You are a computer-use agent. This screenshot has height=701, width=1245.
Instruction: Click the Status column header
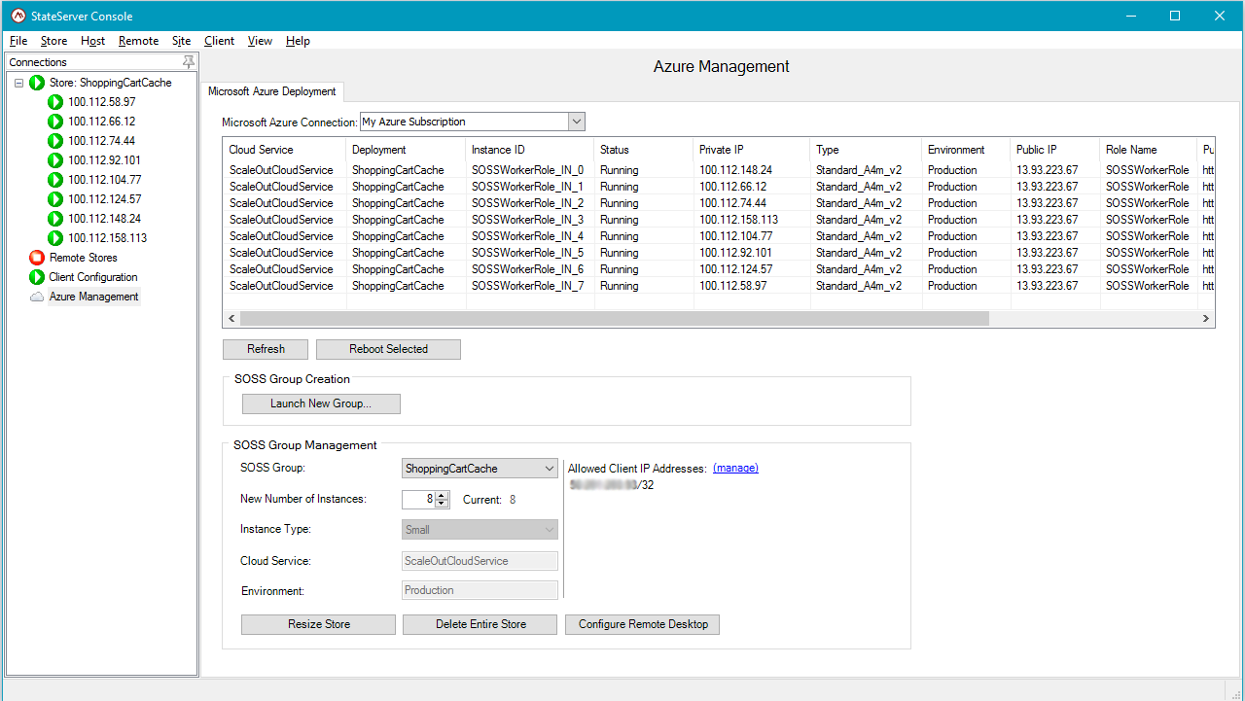[x=644, y=150]
